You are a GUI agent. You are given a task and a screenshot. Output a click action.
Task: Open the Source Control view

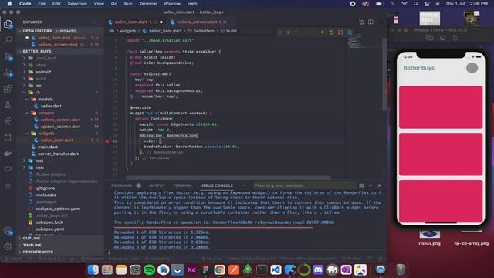(x=8, y=56)
